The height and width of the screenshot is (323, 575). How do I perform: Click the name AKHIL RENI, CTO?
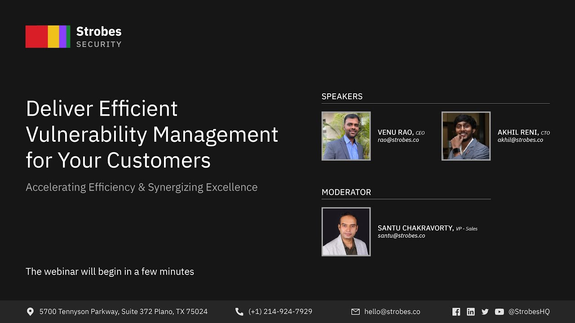[524, 132]
